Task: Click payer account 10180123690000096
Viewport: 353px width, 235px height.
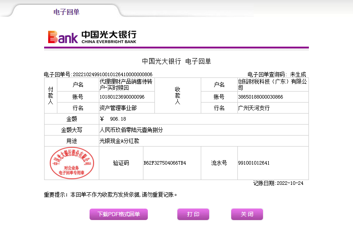Action: click(x=122, y=97)
